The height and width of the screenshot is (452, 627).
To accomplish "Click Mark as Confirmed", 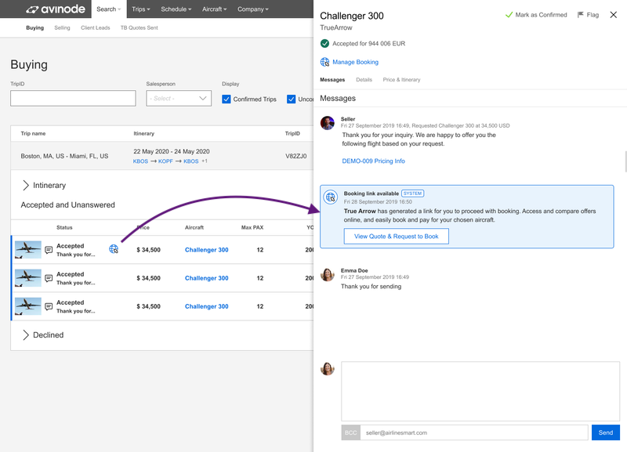I will [x=541, y=15].
